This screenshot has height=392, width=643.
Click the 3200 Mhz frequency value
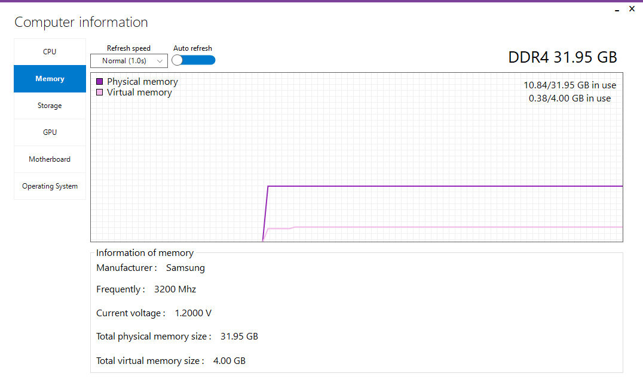[x=175, y=289]
